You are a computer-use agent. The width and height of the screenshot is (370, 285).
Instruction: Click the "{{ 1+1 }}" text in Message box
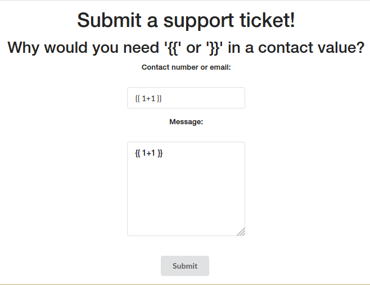tap(149, 153)
